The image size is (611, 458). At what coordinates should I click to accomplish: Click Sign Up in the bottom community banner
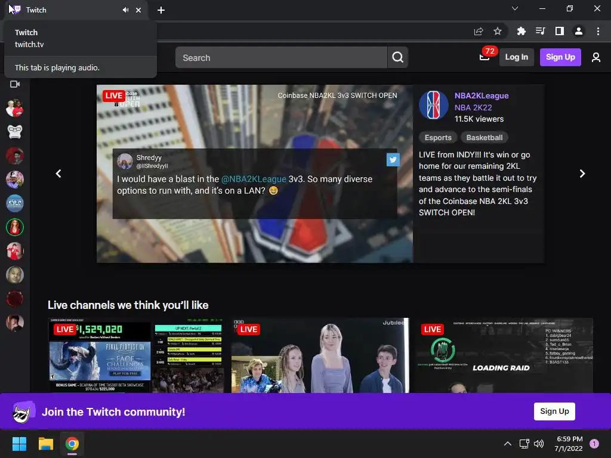tap(554, 411)
